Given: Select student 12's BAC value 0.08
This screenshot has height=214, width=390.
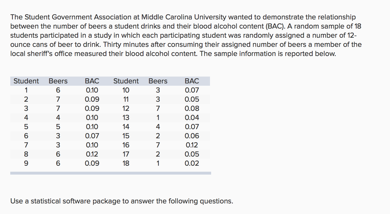Looking at the screenshot, I should pos(192,109).
